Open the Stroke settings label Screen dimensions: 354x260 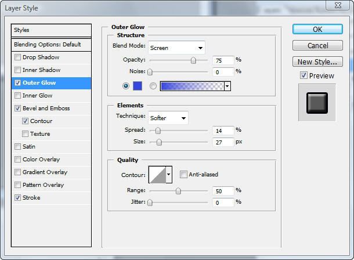click(31, 198)
